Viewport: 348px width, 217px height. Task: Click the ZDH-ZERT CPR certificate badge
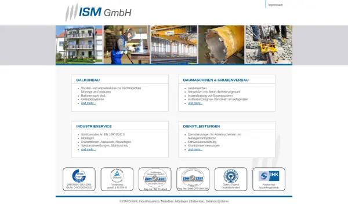193,179
